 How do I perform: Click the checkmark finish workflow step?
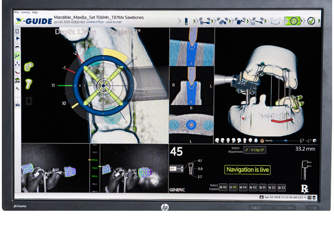pos(311,21)
